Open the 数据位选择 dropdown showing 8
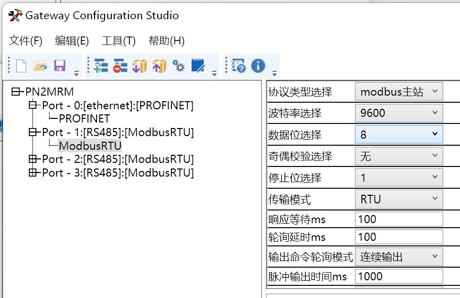 [x=399, y=134]
